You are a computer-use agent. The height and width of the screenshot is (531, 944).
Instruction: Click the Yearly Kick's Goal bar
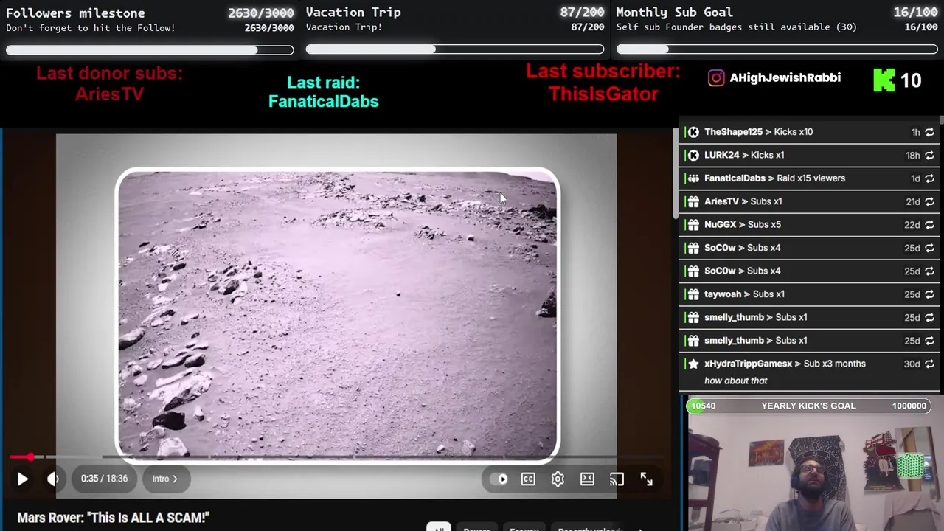click(x=808, y=406)
